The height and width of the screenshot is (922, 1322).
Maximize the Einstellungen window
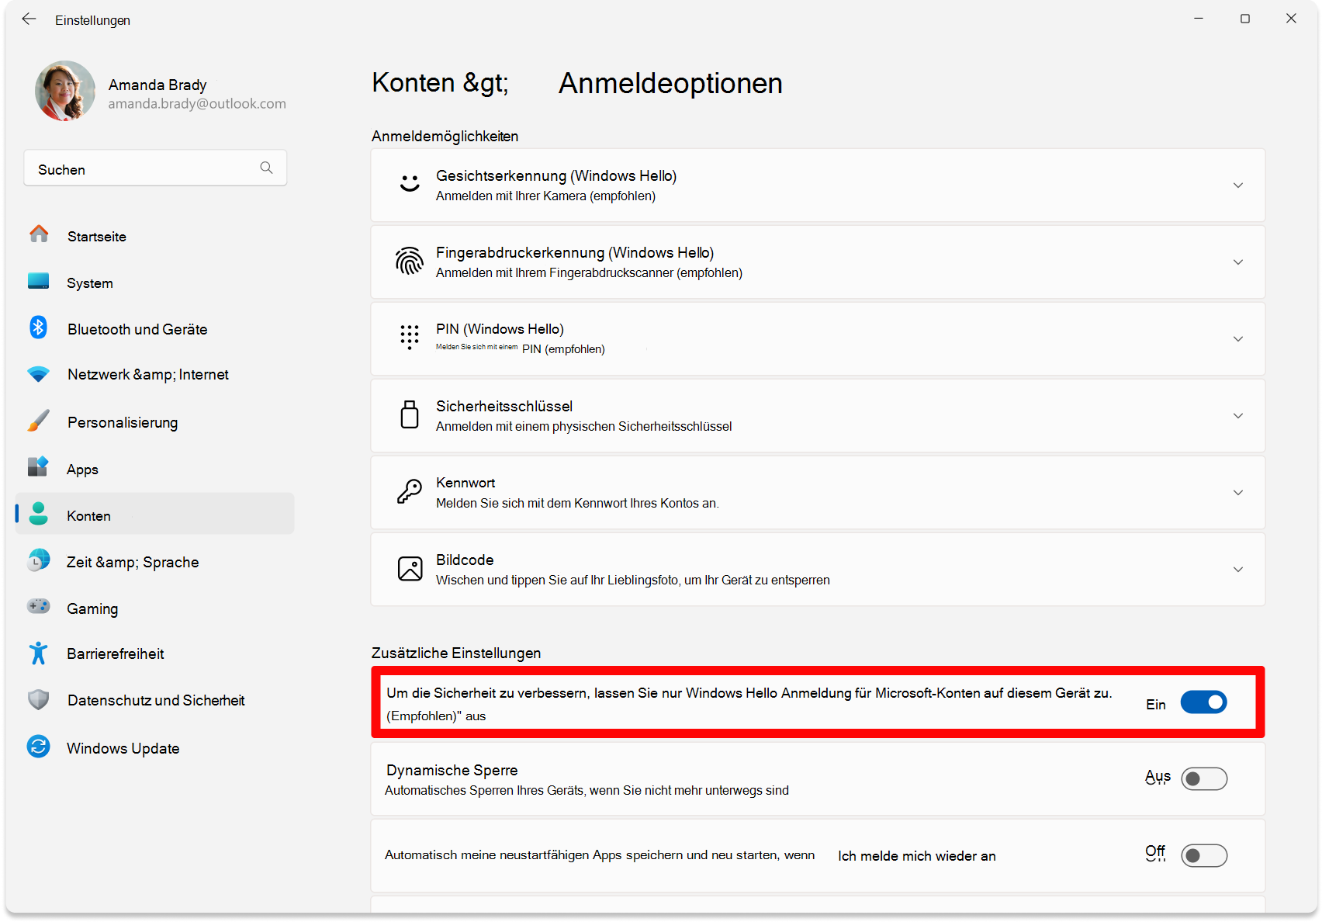(x=1245, y=19)
